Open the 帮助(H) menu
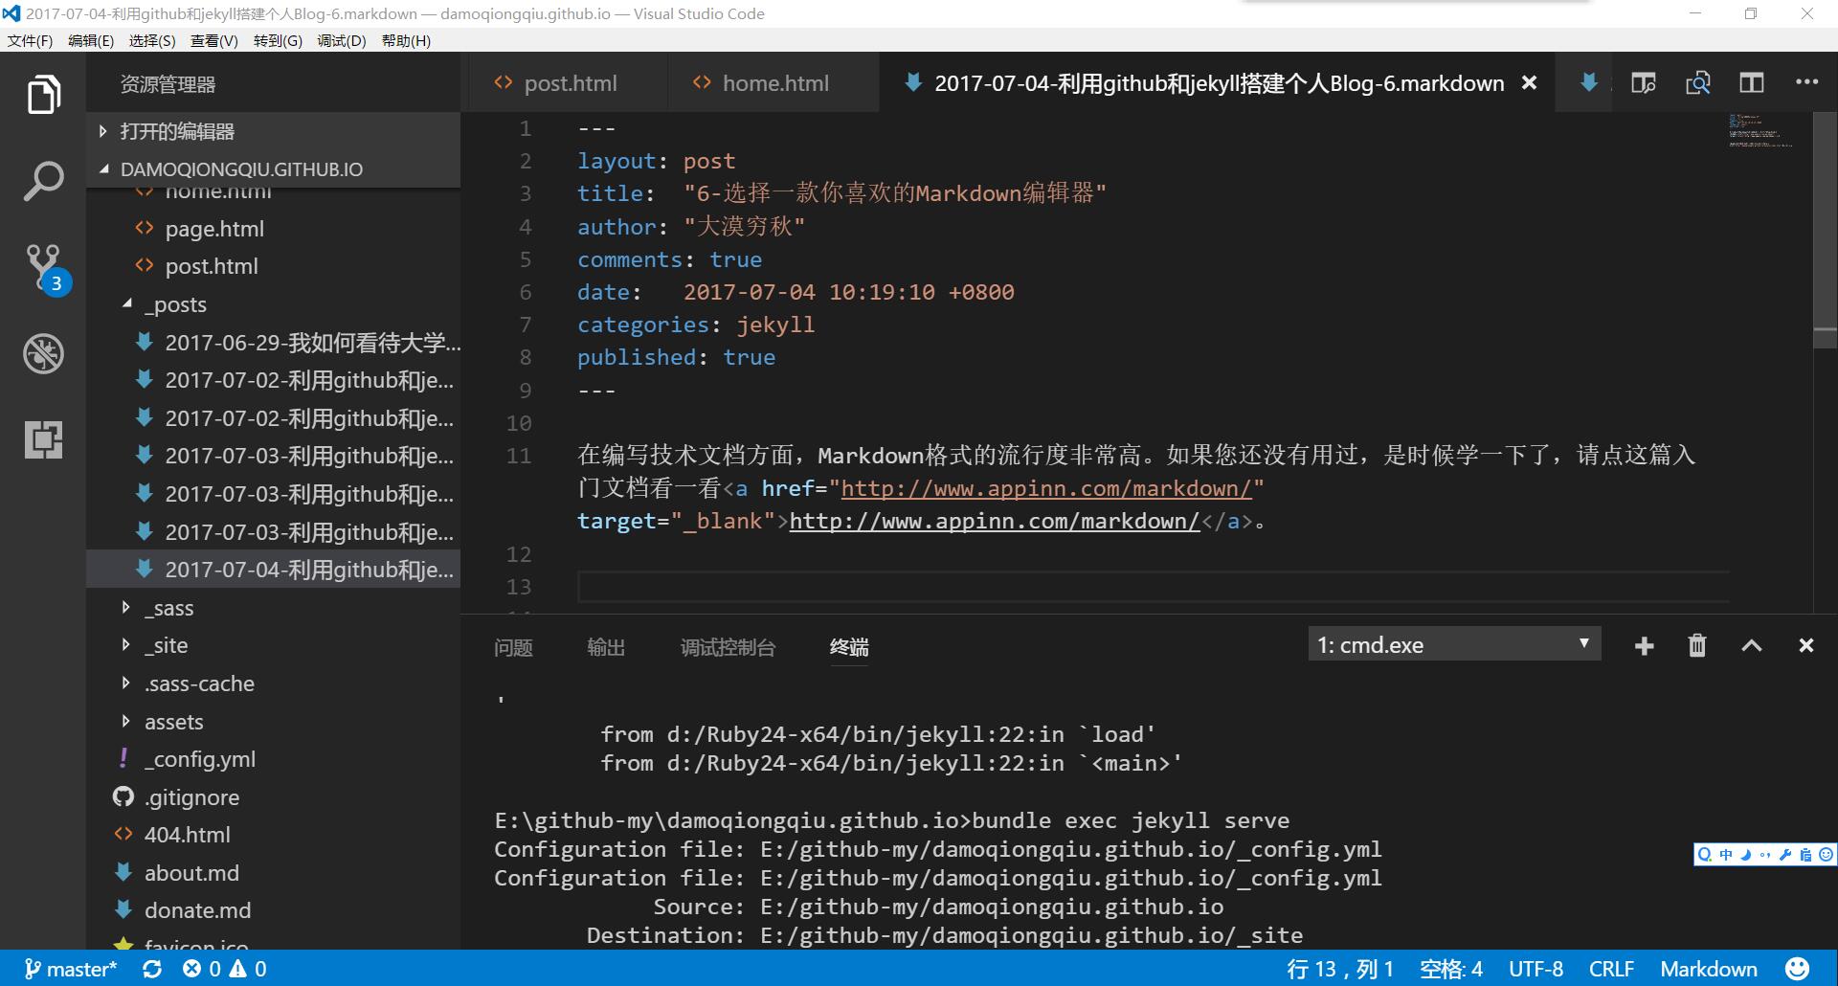Image resolution: width=1838 pixels, height=986 pixels. click(x=406, y=40)
